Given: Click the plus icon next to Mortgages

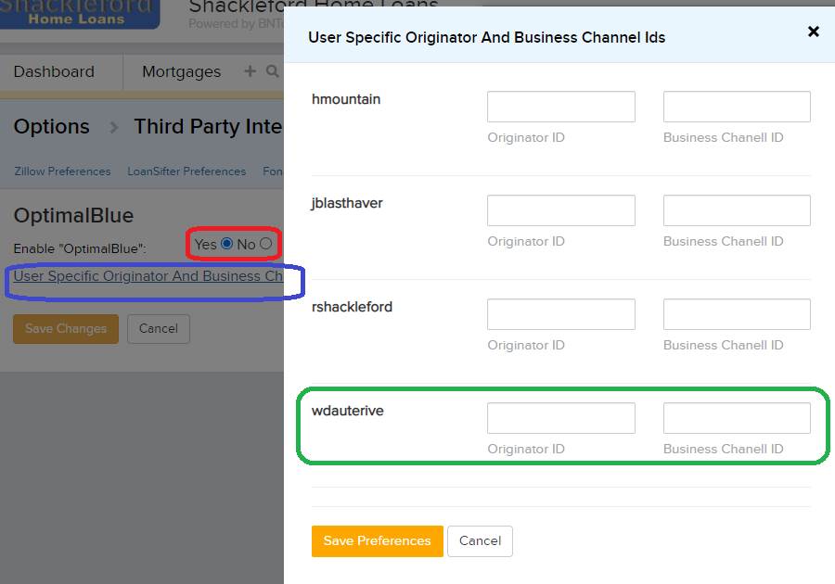Looking at the screenshot, I should tap(250, 70).
